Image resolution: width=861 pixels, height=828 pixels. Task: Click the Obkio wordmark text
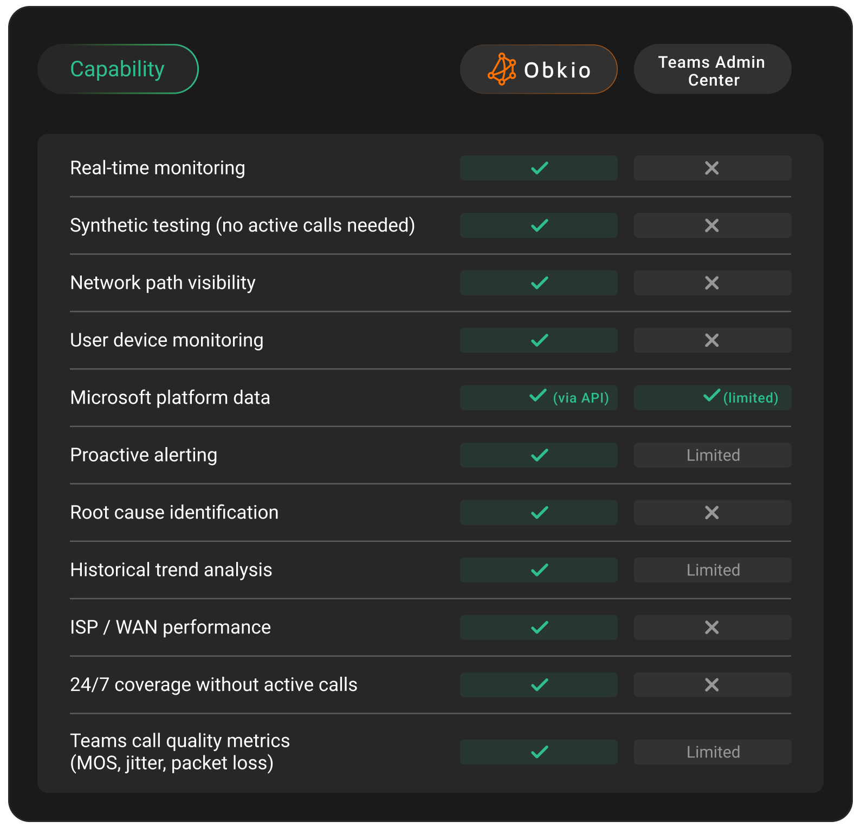558,70
